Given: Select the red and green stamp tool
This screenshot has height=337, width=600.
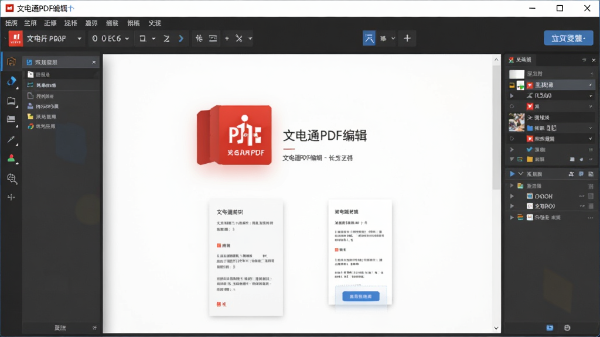Looking at the screenshot, I should click(x=11, y=159).
